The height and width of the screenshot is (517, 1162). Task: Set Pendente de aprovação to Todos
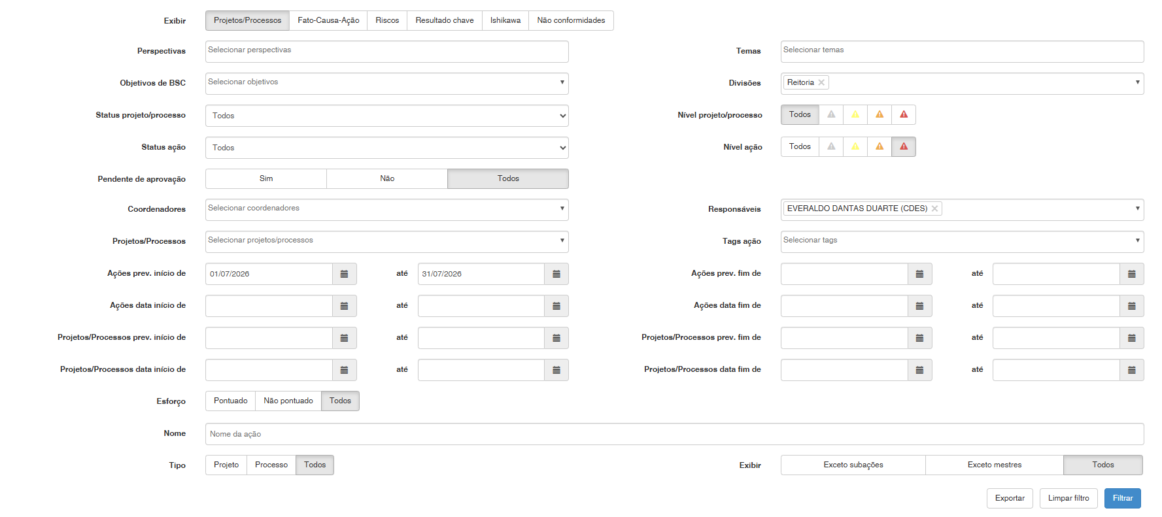[508, 178]
